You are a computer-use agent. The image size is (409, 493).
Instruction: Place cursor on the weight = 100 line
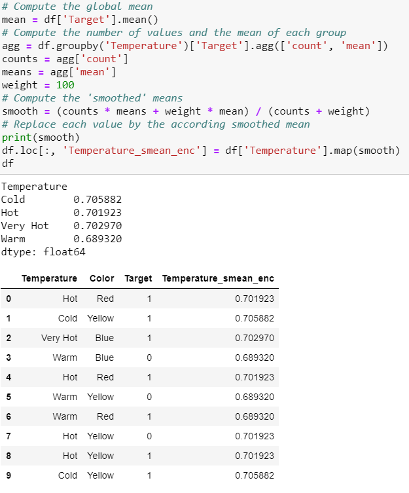coord(38,85)
